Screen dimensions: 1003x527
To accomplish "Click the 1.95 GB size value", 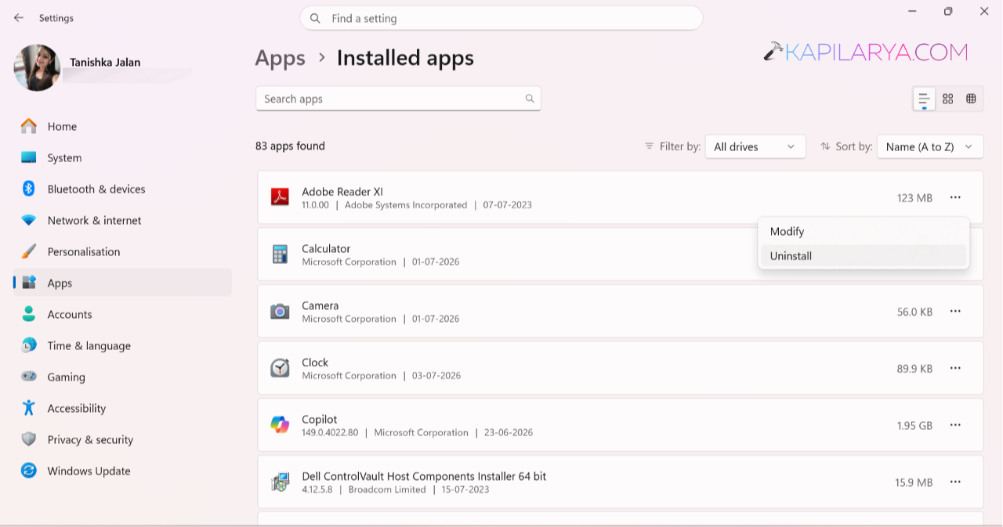I will tap(914, 426).
